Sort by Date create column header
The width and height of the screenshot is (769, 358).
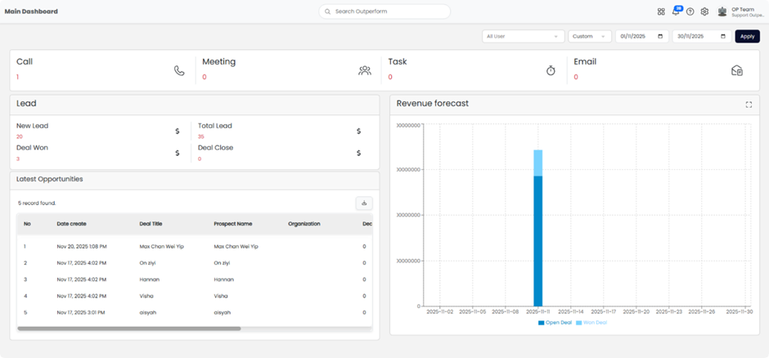72,224
